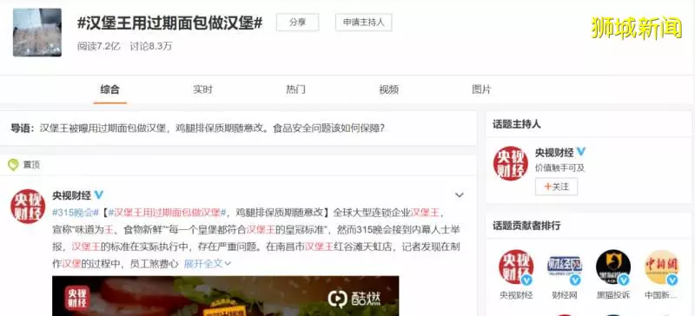Follow 央视财经 with the 关注 button
This screenshot has width=695, height=316.
(x=556, y=187)
